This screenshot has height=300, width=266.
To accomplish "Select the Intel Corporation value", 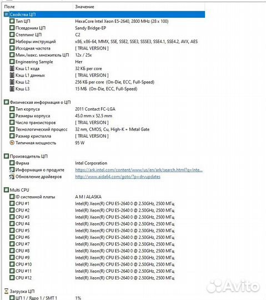I will 91,163.
